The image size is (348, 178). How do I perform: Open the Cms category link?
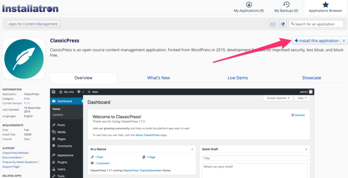pyautogui.click(x=27, y=99)
